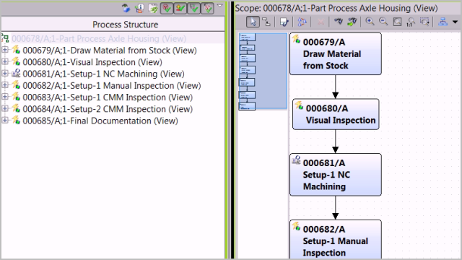Expand 000681/A Setup-1 NC Machining node

[5, 74]
